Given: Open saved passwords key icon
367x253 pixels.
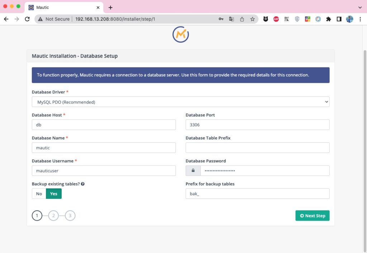Looking at the screenshot, I should (221, 19).
